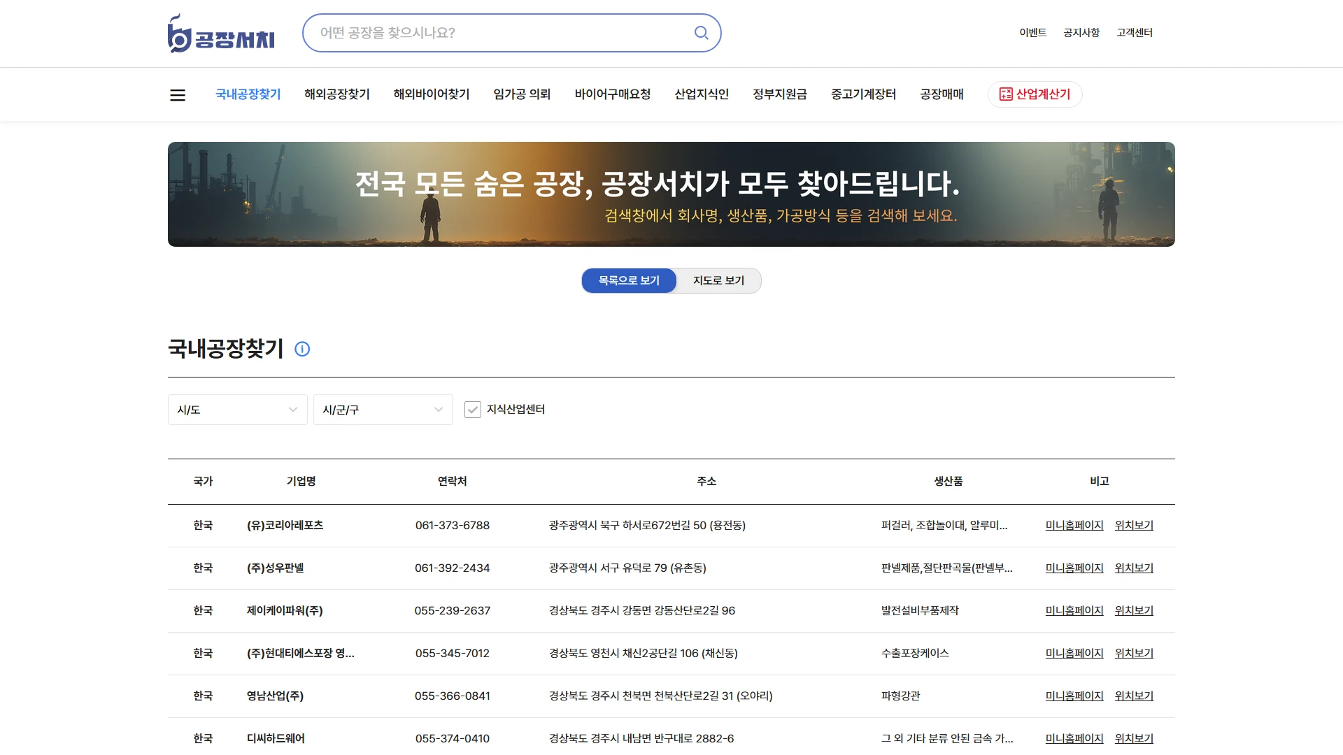Click the 기업명 column header
This screenshot has height=755, width=1343.
(x=301, y=481)
